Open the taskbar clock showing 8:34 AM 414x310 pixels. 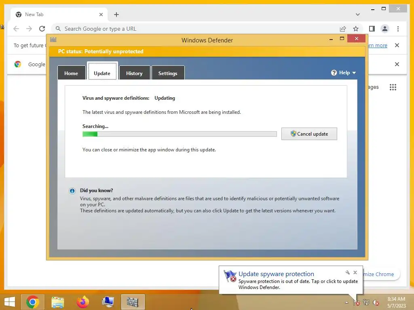pyautogui.click(x=396, y=302)
